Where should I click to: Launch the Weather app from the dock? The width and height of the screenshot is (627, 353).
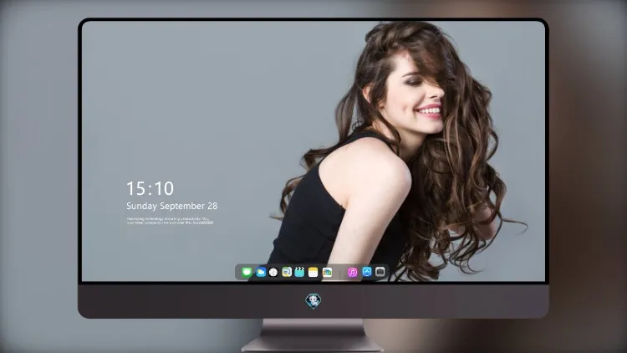point(261,272)
